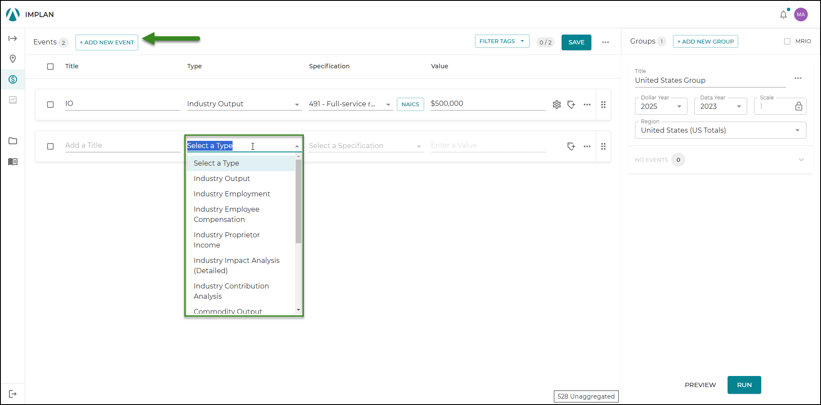The height and width of the screenshot is (405, 821).
Task: Click the Save button
Action: coord(576,43)
